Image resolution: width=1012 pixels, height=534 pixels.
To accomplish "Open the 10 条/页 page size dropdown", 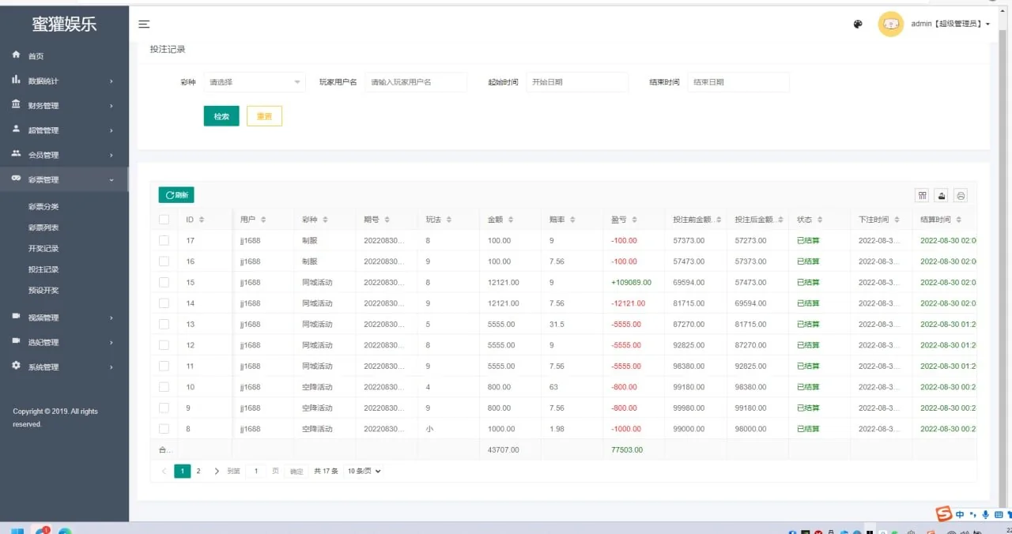I will [x=365, y=472].
